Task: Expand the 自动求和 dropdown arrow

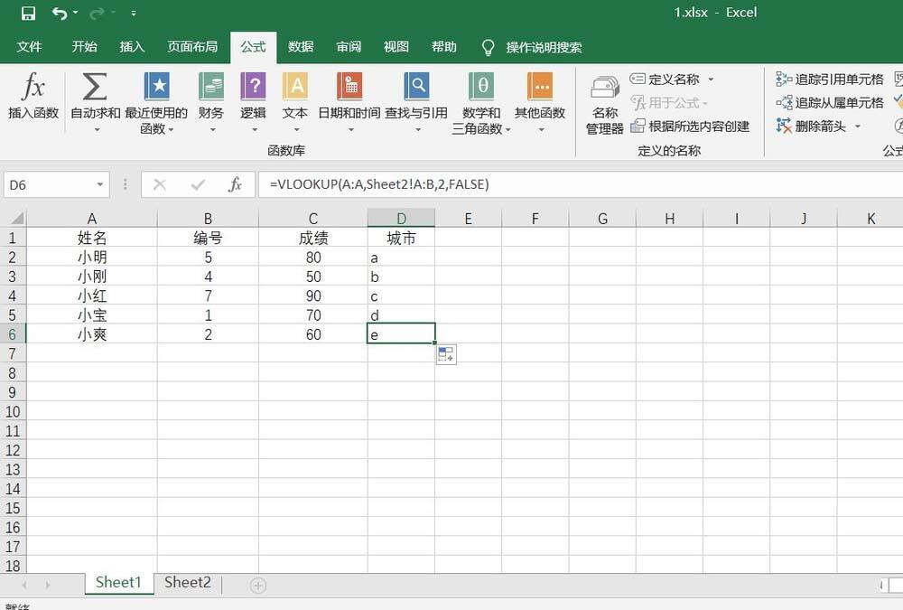Action: tap(97, 130)
